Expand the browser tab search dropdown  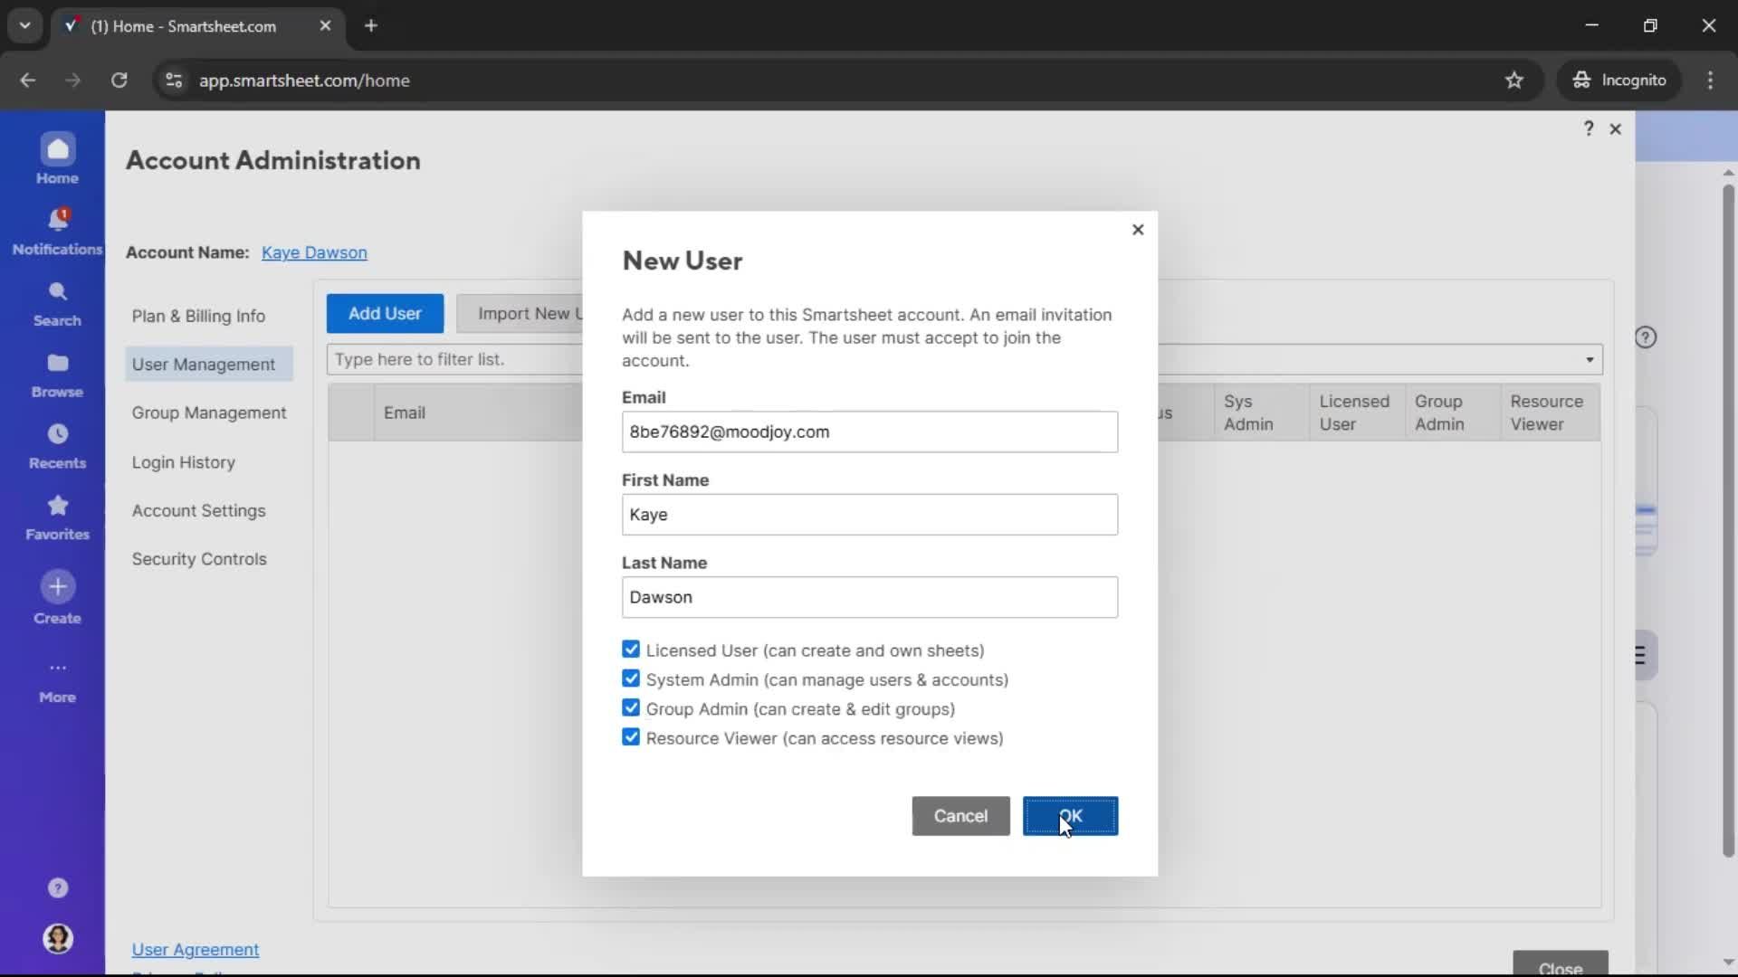(24, 25)
